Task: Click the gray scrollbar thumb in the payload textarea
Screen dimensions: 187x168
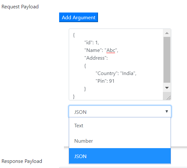Action: coord(167,60)
